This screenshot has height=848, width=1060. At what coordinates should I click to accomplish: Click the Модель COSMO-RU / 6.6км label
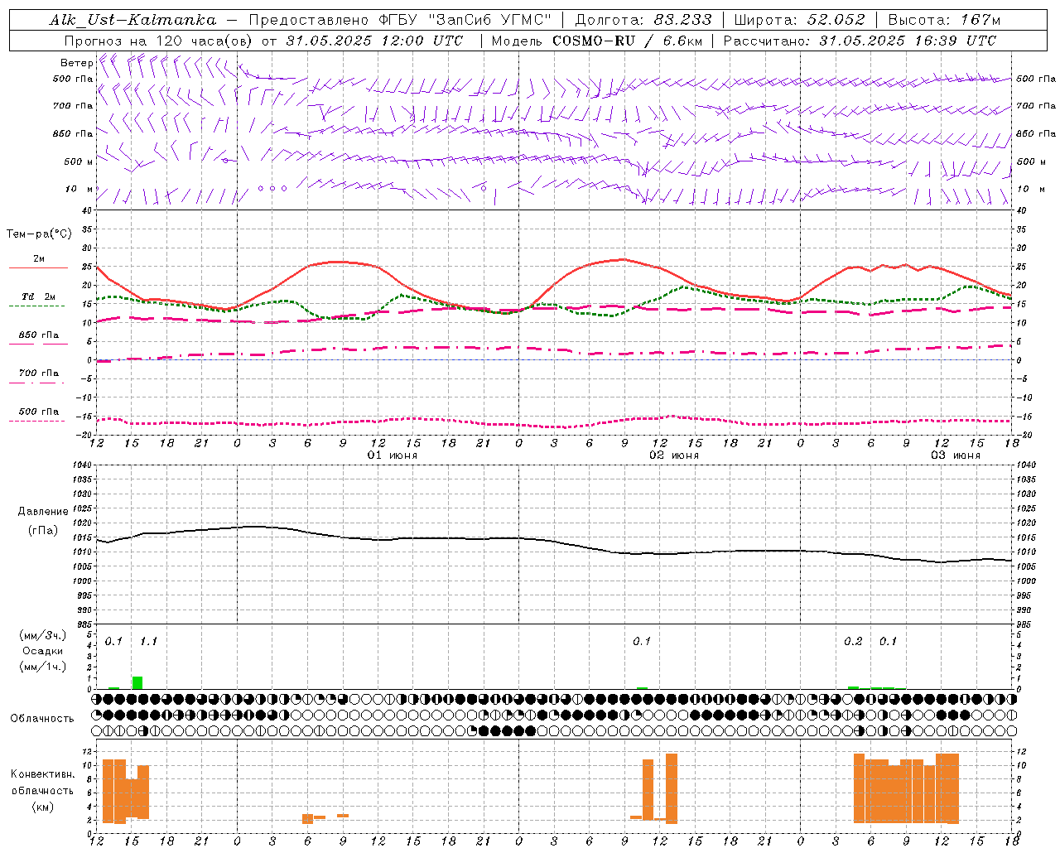pyautogui.click(x=597, y=41)
